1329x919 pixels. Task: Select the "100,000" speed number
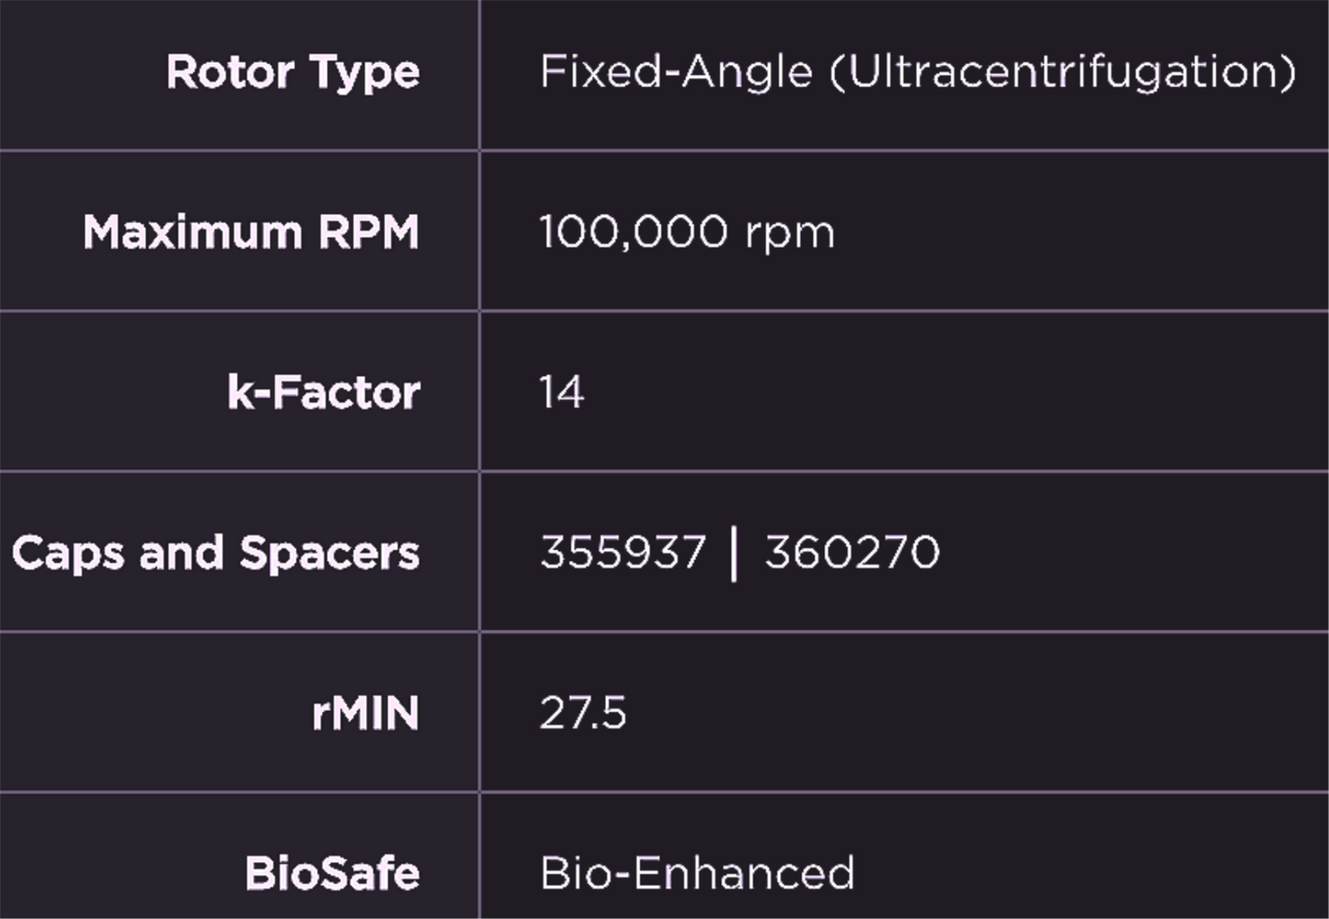coord(634,232)
